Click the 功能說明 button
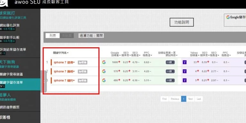 click(182, 22)
